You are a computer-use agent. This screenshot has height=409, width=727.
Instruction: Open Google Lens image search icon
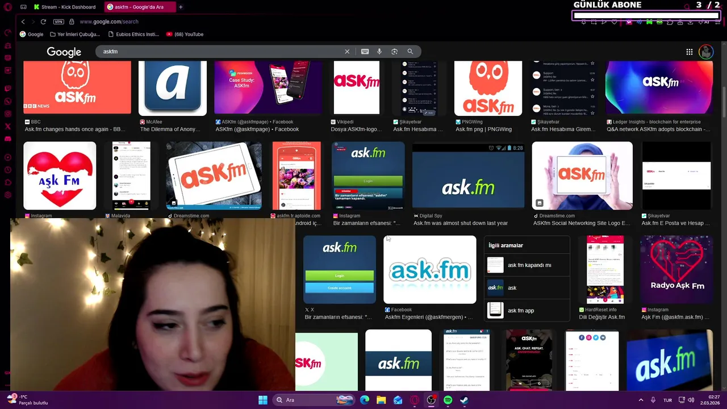point(394,51)
